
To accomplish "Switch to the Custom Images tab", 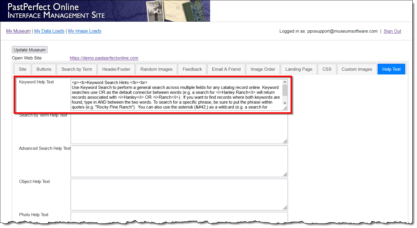I will tap(357, 69).
